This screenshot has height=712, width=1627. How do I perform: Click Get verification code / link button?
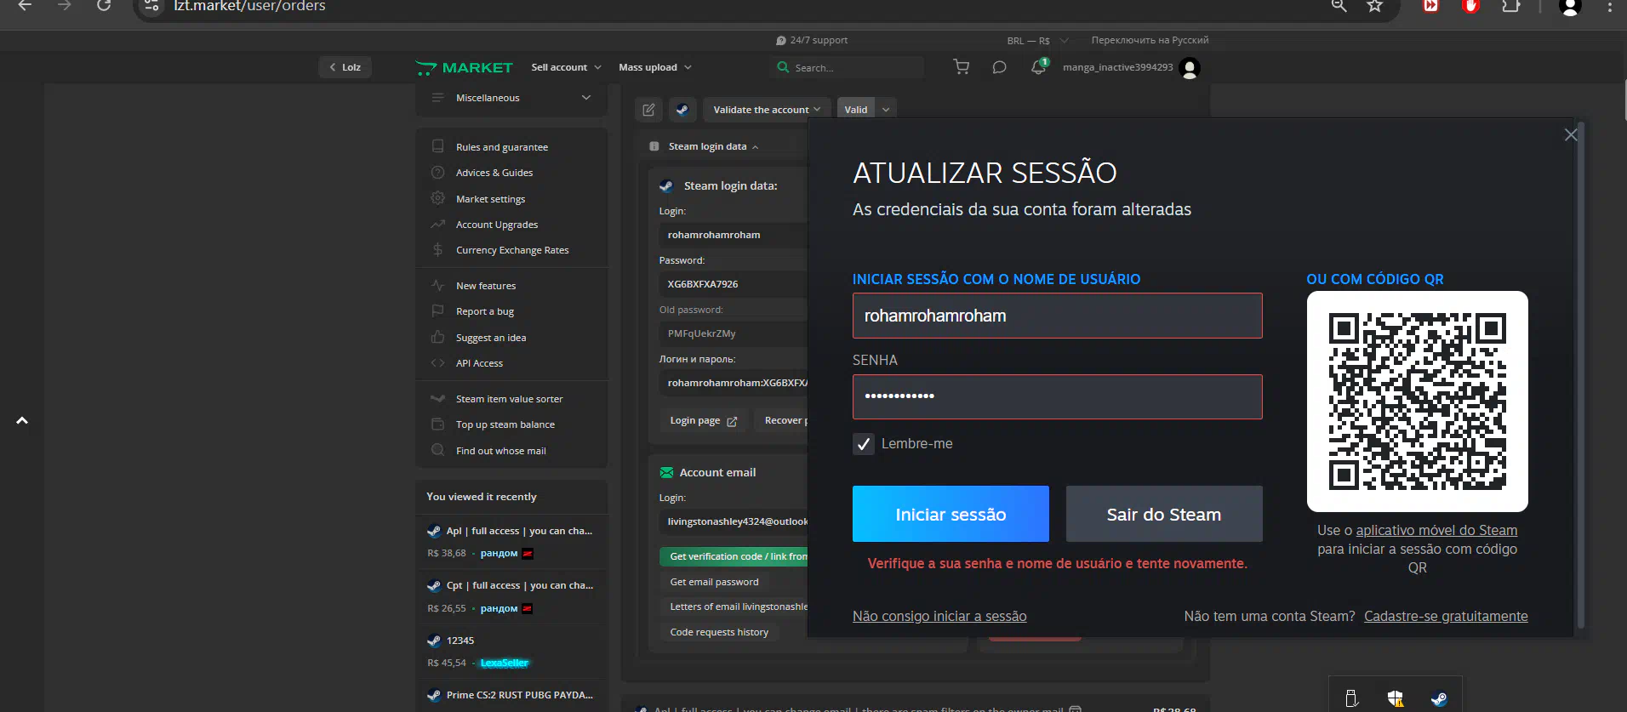[x=734, y=556]
